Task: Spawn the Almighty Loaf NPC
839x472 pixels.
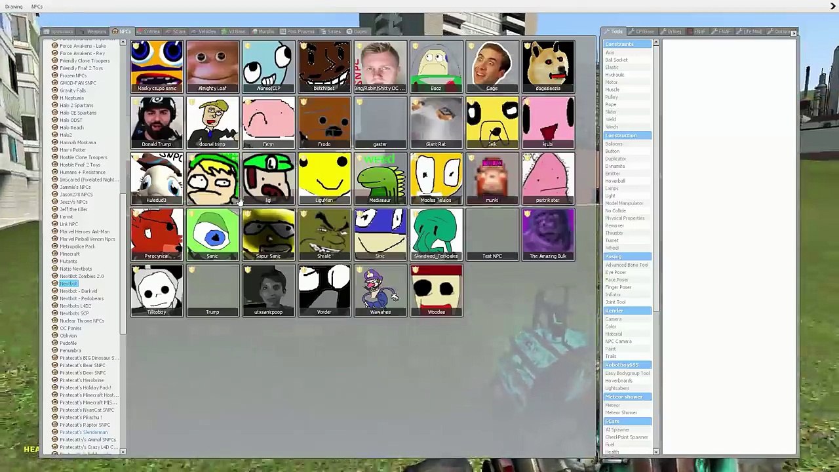Action: tap(212, 66)
